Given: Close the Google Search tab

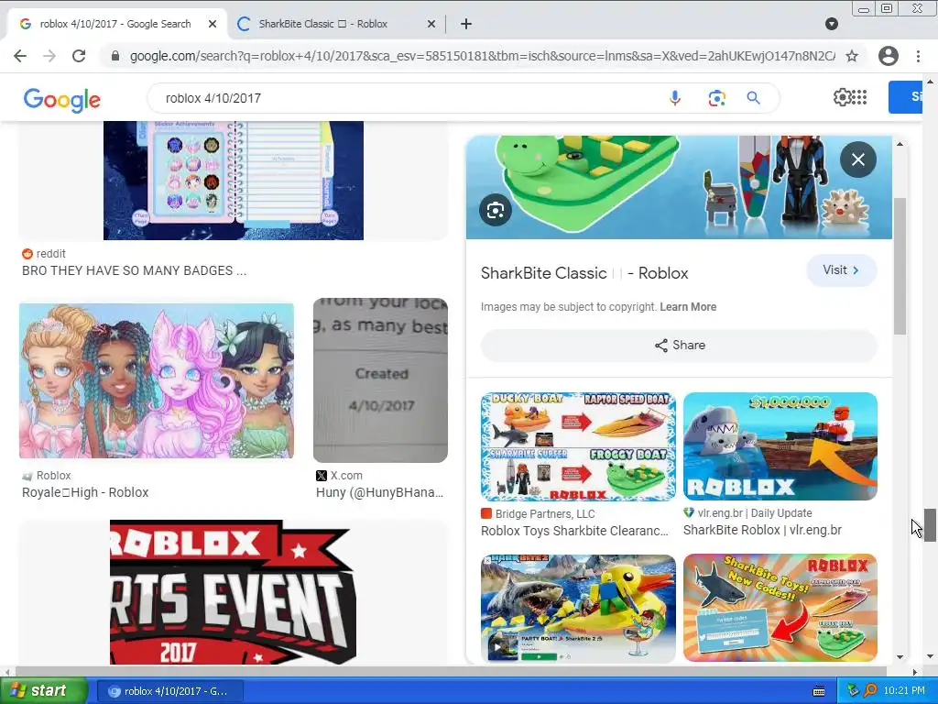Looking at the screenshot, I should coord(213,24).
